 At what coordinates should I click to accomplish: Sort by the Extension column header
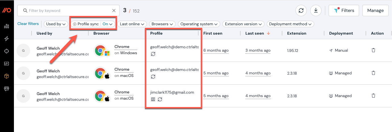(x=297, y=33)
